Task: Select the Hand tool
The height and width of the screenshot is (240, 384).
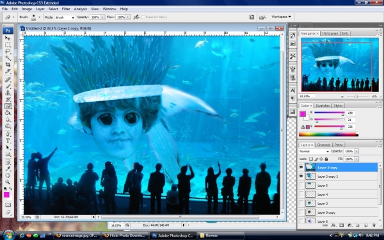Action: click(x=8, y=175)
